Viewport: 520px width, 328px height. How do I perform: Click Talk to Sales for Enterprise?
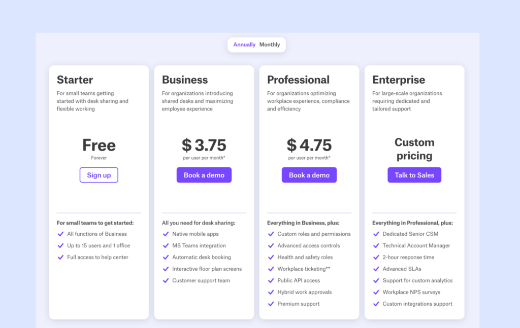[414, 175]
